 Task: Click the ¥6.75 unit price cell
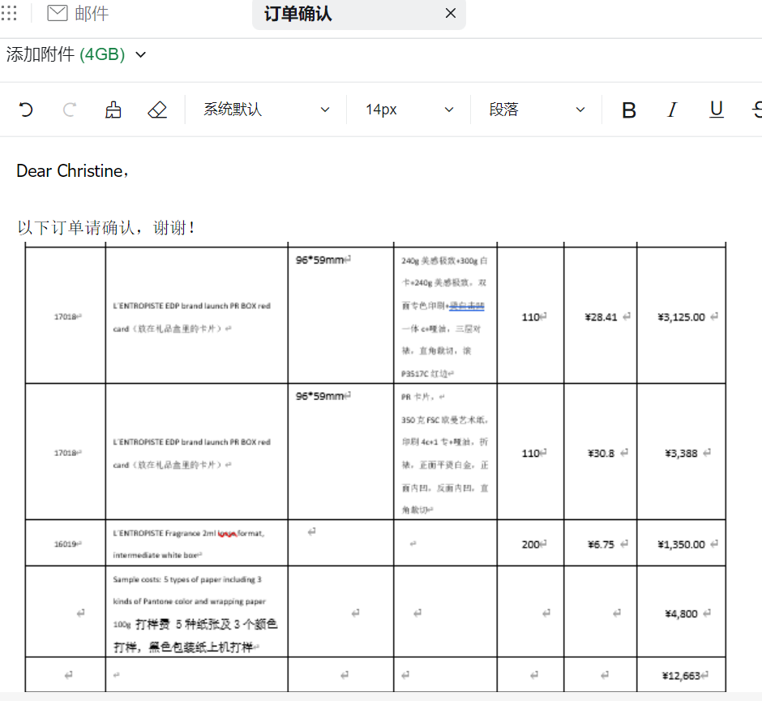pyautogui.click(x=600, y=543)
